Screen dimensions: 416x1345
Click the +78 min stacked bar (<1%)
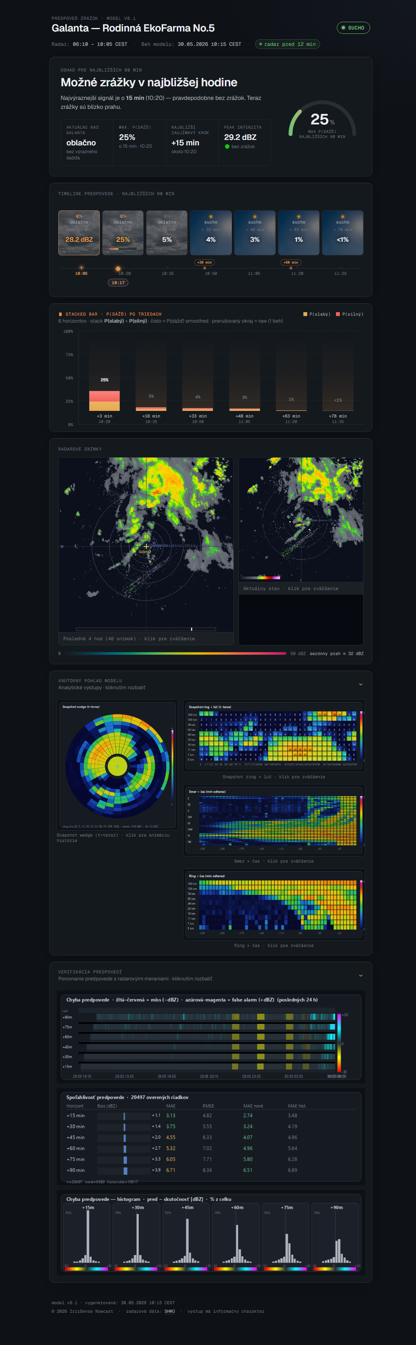[338, 410]
